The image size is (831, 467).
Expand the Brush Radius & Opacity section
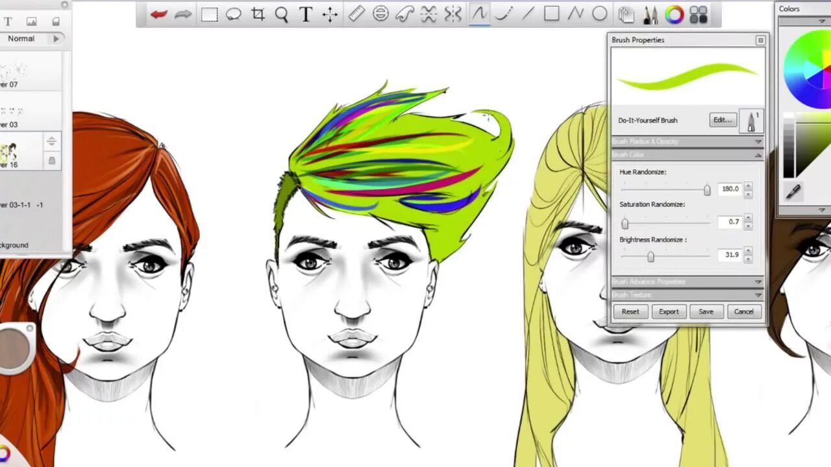(x=688, y=141)
